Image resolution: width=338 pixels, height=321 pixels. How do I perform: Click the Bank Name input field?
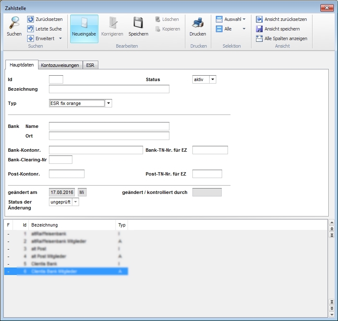[109, 126]
